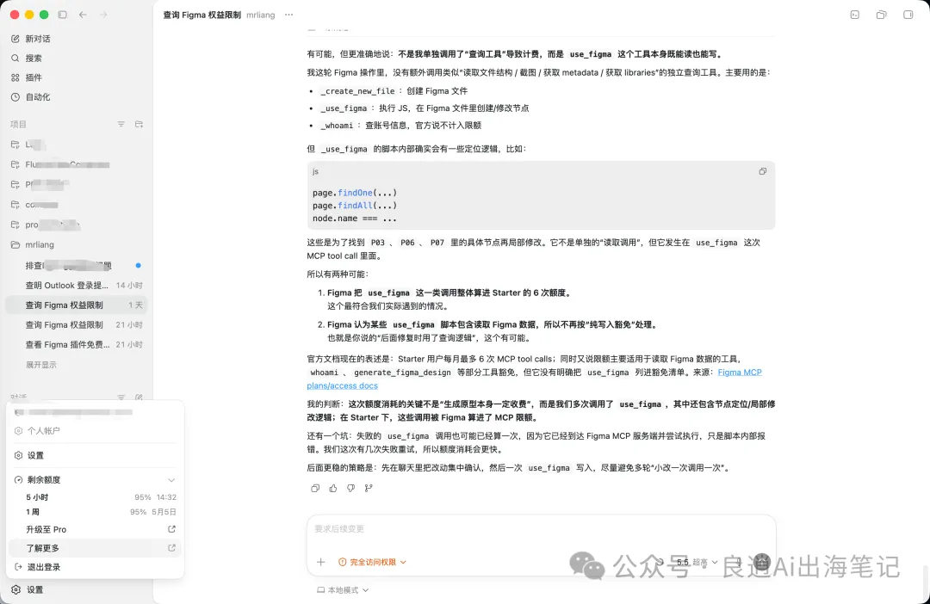Copy the response with copy icon

click(315, 488)
